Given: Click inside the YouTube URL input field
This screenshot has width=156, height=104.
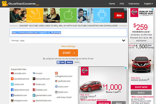Looking at the screenshot, I should [68, 33].
